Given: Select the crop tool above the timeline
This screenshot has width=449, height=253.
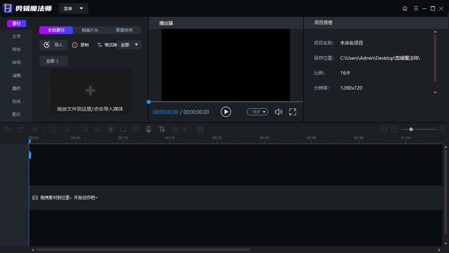Looking at the screenshot, I should [85, 129].
